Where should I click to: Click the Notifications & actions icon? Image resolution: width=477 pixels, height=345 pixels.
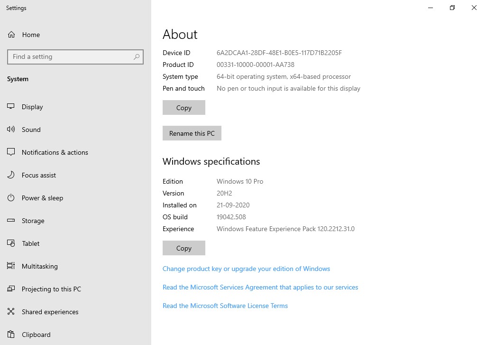(x=11, y=152)
